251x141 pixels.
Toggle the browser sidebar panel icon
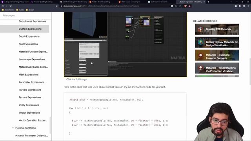point(240,6)
